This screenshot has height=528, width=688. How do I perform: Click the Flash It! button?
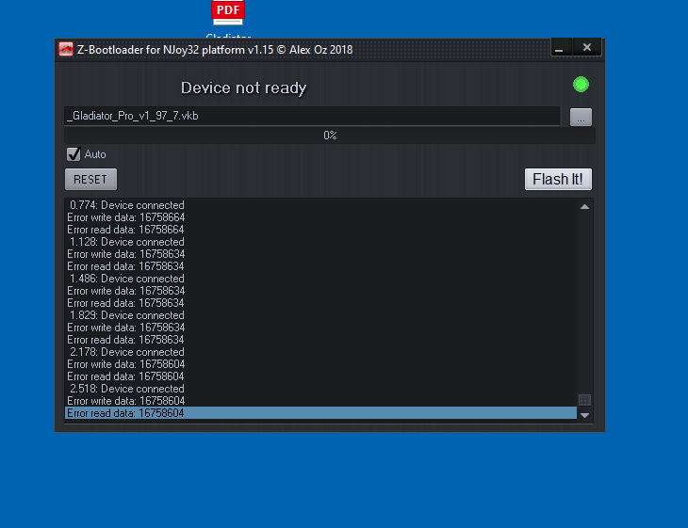point(558,179)
